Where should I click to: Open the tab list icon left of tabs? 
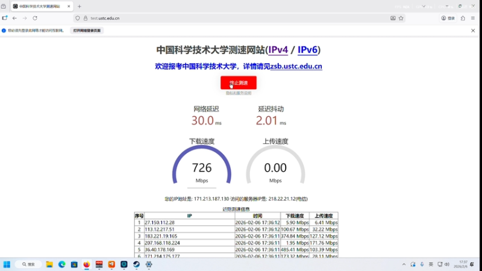4,6
